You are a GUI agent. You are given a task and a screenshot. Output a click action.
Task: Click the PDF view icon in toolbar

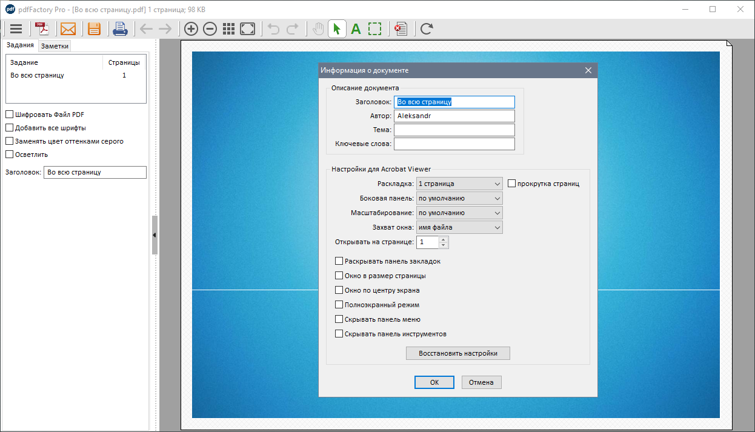click(x=42, y=28)
